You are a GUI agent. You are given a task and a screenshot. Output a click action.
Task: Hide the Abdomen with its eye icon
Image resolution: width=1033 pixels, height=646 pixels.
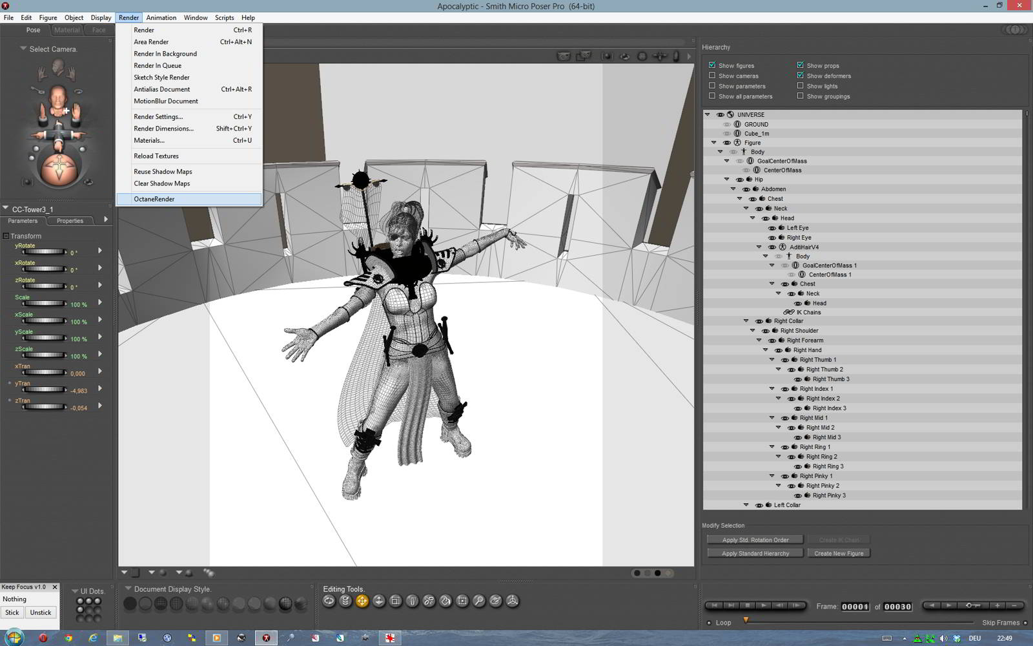point(746,189)
